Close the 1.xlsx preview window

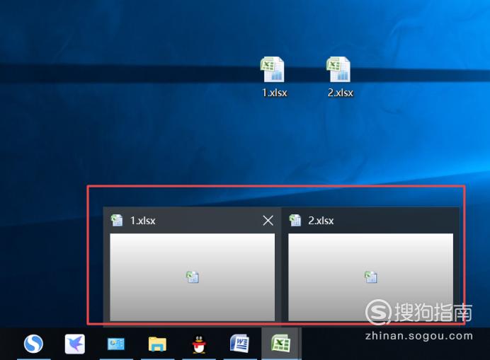pos(268,221)
